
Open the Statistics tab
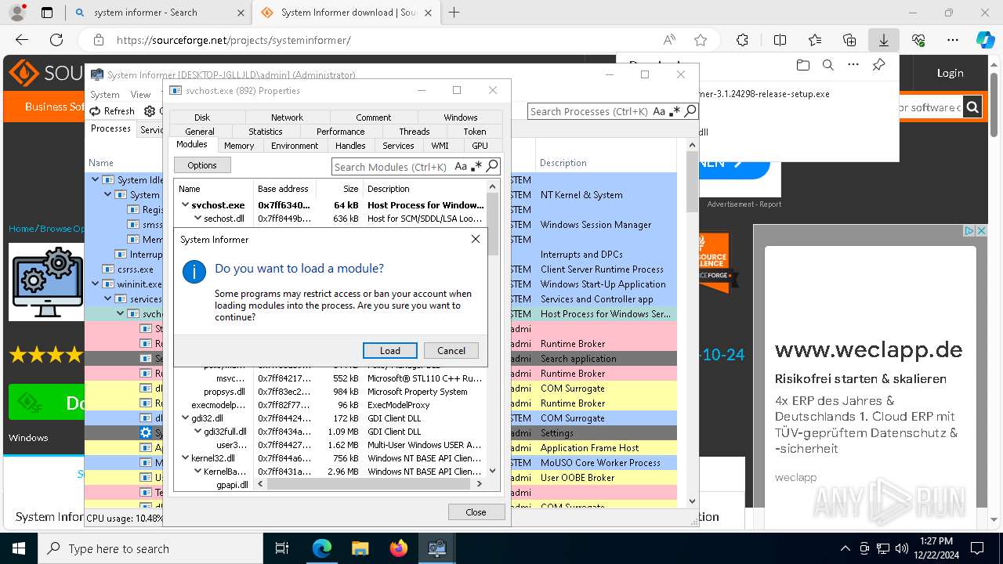[x=266, y=131]
